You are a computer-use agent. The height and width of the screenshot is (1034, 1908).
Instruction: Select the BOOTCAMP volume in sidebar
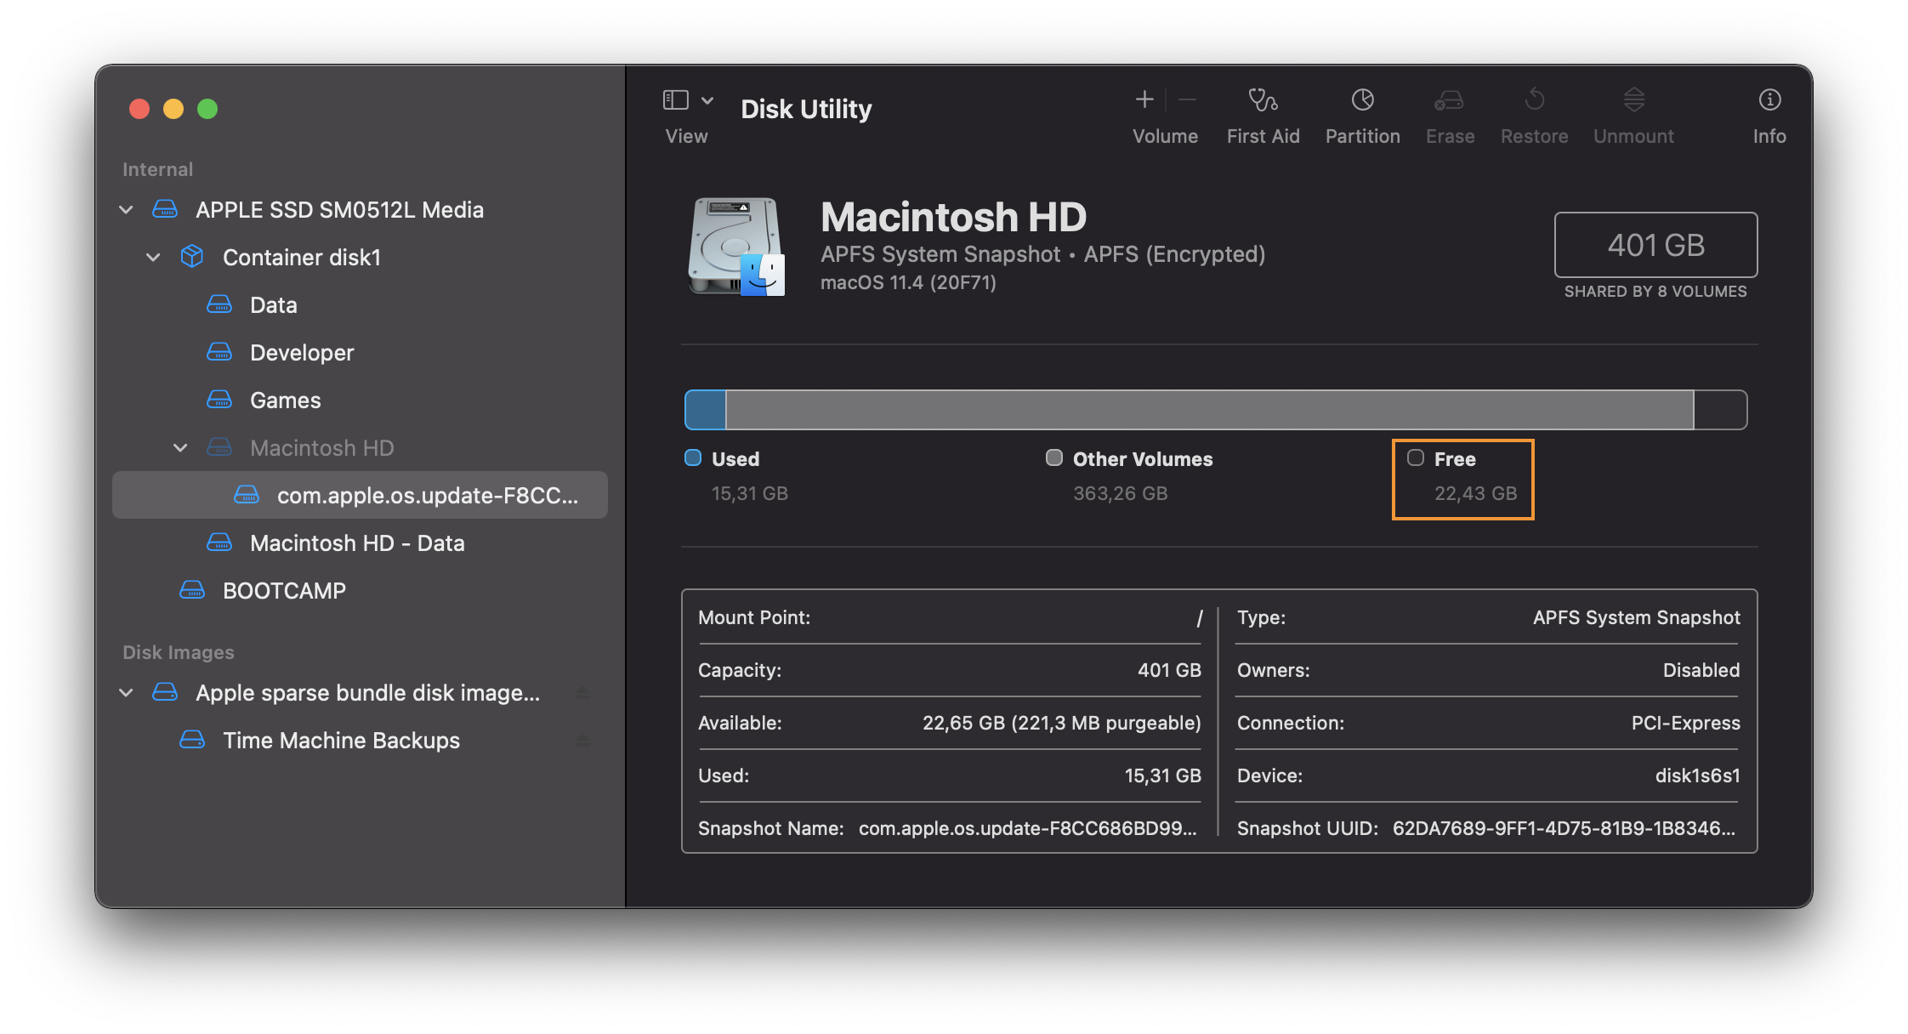(x=284, y=590)
